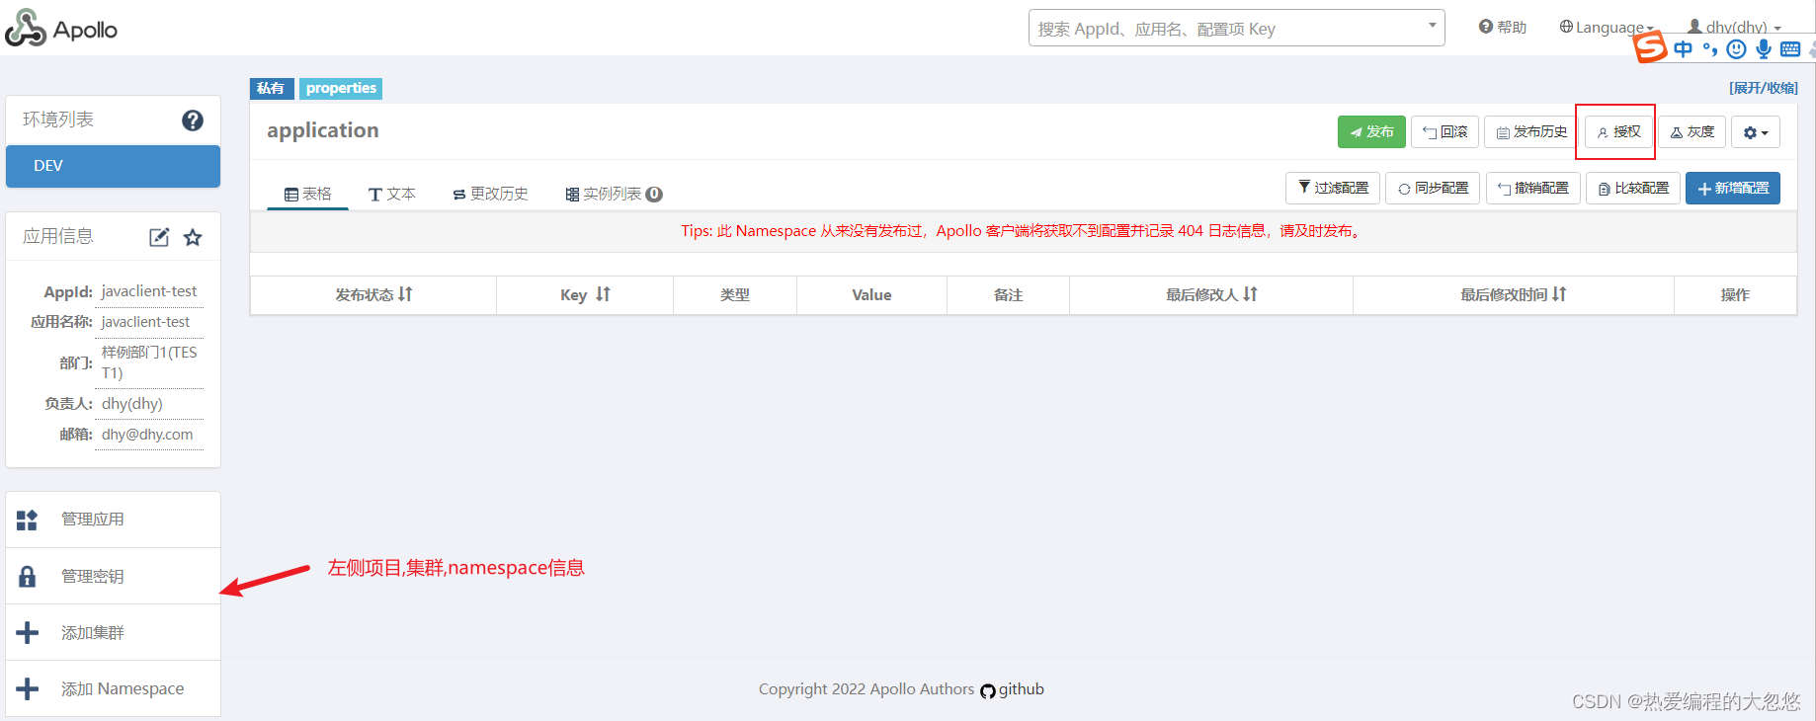
Task: Click the dhy@dhy.com email value
Action: [147, 435]
